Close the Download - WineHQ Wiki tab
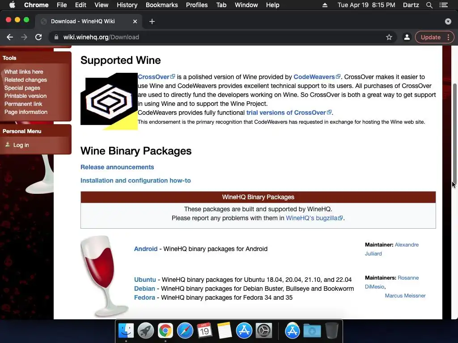 pos(135,21)
